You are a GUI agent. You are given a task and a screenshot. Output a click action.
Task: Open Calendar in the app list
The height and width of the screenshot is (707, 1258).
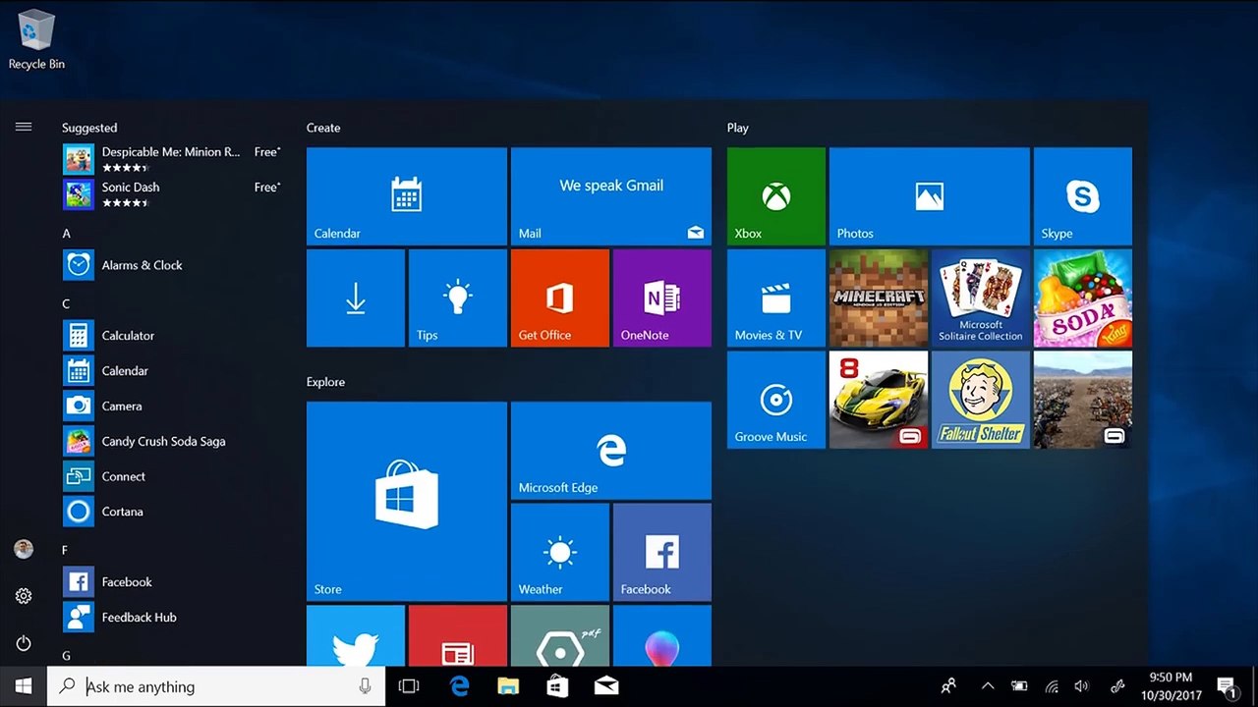(172, 371)
